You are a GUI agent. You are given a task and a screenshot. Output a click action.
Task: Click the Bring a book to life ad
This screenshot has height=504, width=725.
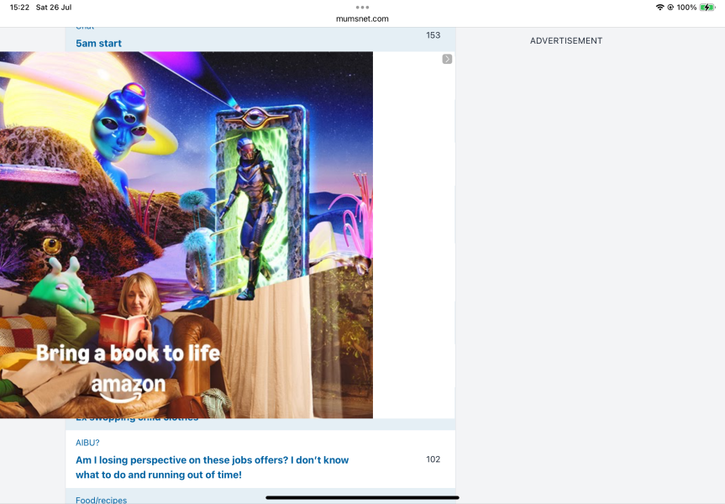click(x=187, y=235)
